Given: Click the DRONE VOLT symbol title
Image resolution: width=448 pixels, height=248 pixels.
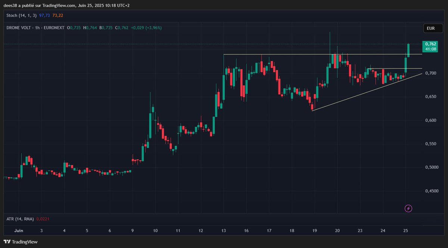Looking at the screenshot, I should pos(19,28).
